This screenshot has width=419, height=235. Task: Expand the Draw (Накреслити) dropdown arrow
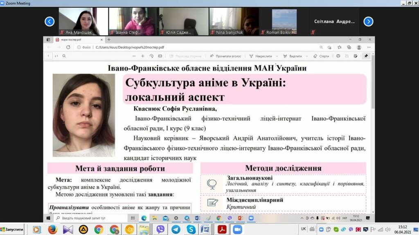pos(277,56)
